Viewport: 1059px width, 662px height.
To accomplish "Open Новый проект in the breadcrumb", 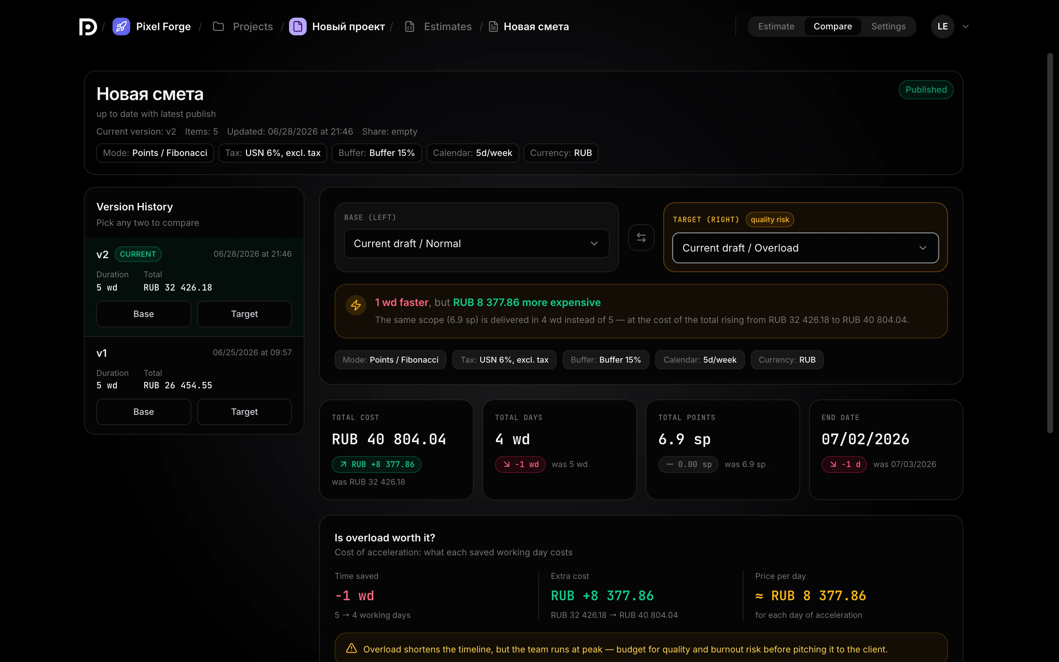I will pos(348,27).
